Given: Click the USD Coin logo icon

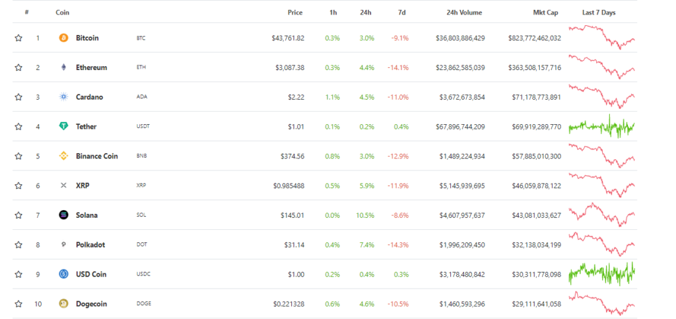Looking at the screenshot, I should (64, 274).
